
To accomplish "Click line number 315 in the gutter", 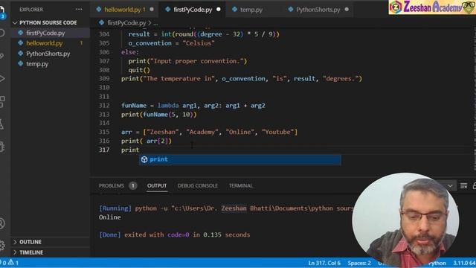I will (104, 132).
